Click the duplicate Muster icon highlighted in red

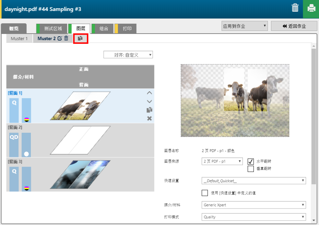tap(81, 38)
